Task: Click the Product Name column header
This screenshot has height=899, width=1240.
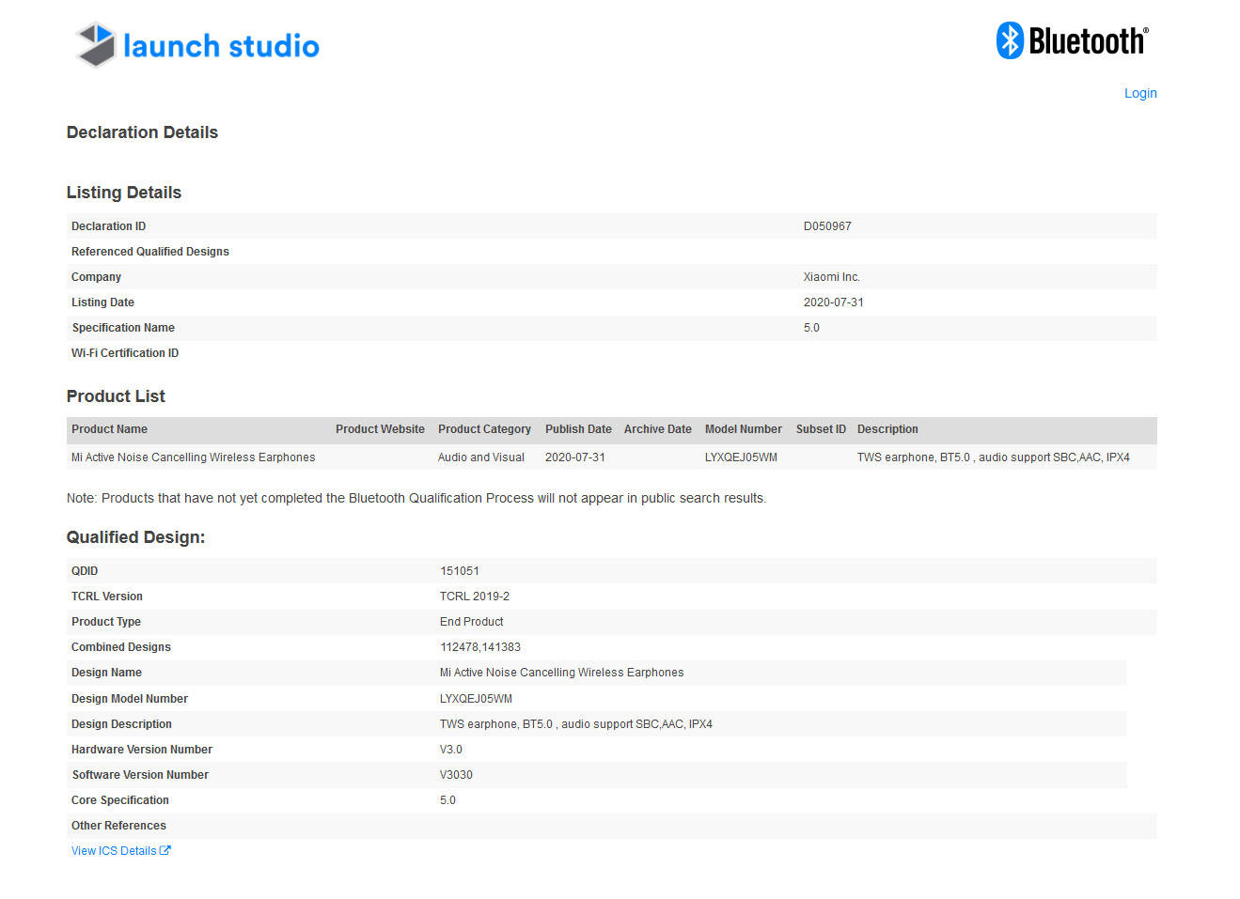Action: click(109, 429)
